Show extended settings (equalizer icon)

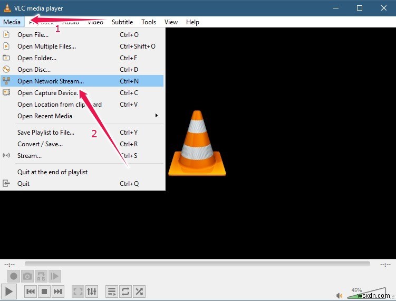92,291
